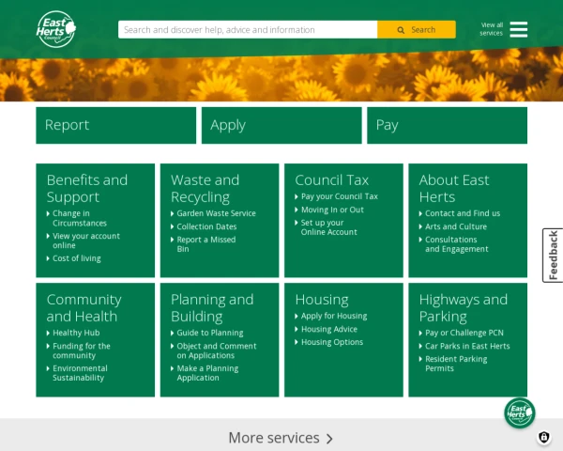Expand More services chevron
This screenshot has width=563, height=451.
coord(329,439)
